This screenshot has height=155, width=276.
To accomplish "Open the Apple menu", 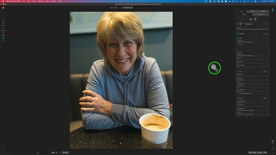I will click(3, 1).
